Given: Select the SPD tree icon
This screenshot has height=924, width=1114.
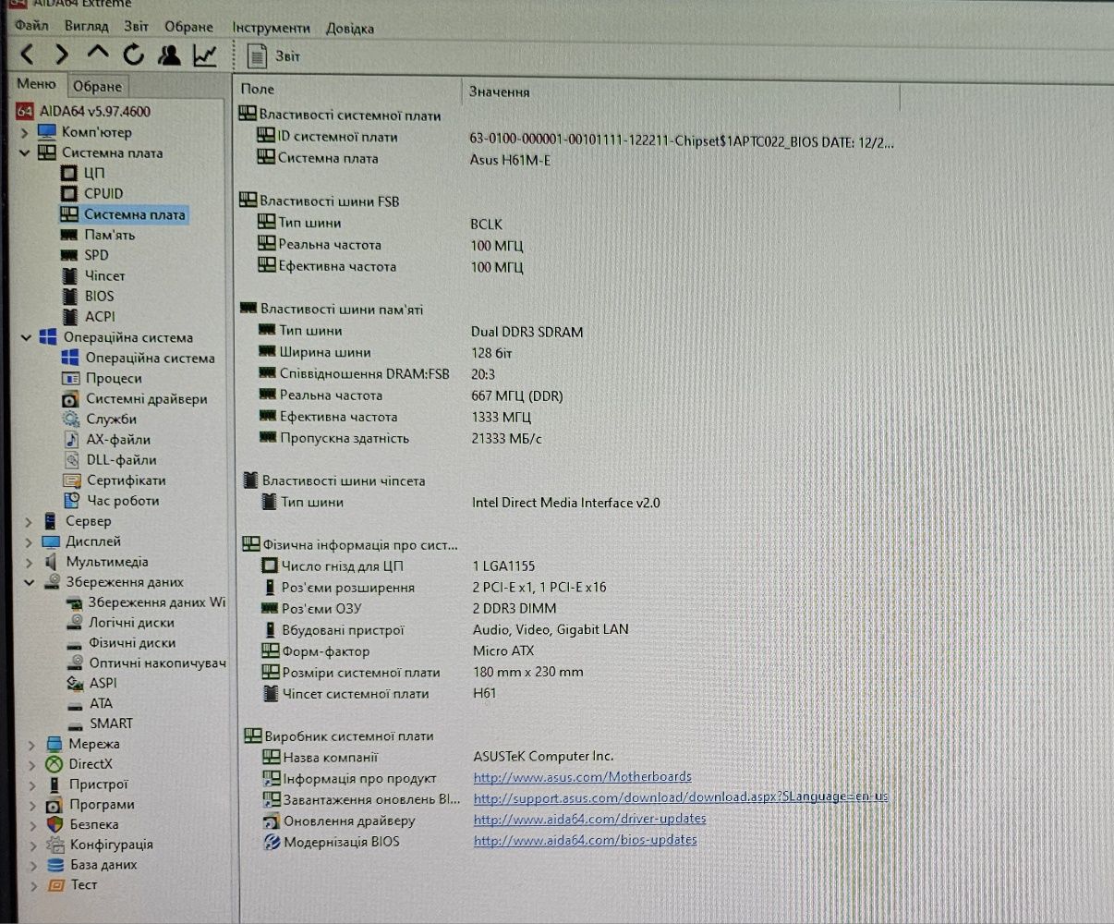Looking at the screenshot, I should pyautogui.click(x=69, y=255).
